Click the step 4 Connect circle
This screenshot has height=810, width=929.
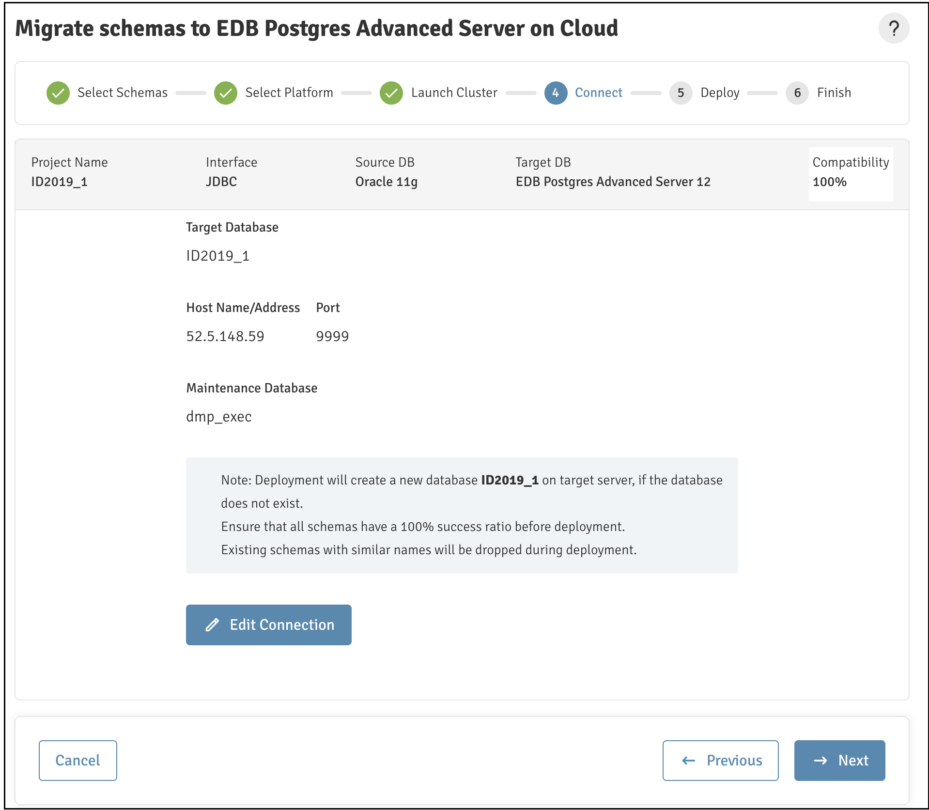pos(556,93)
